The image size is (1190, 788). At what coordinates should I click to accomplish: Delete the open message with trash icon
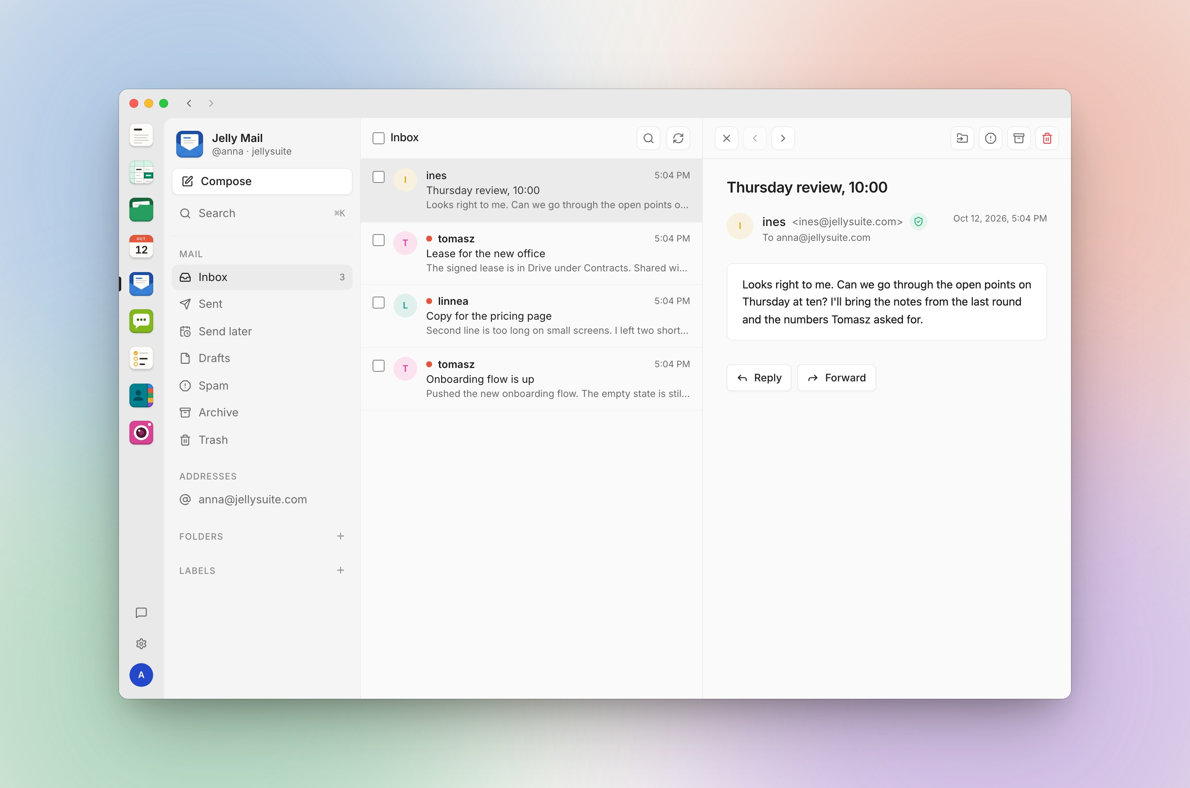tap(1047, 138)
